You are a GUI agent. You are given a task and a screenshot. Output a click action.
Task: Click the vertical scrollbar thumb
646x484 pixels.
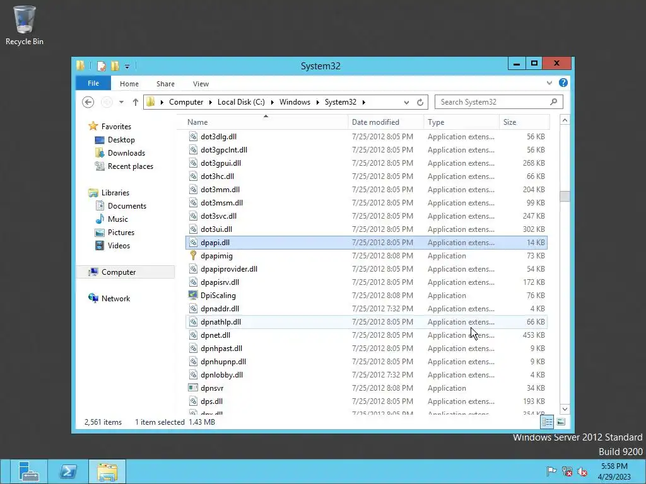[565, 197]
